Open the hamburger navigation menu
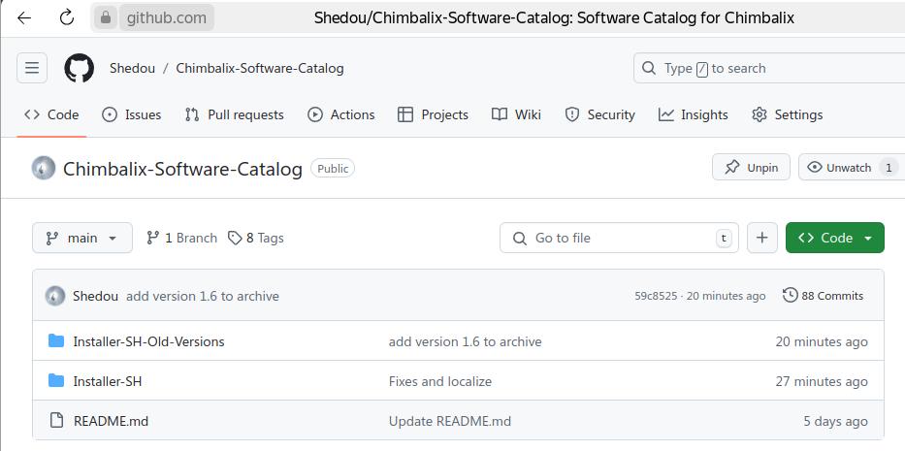905x451 pixels. 32,68
